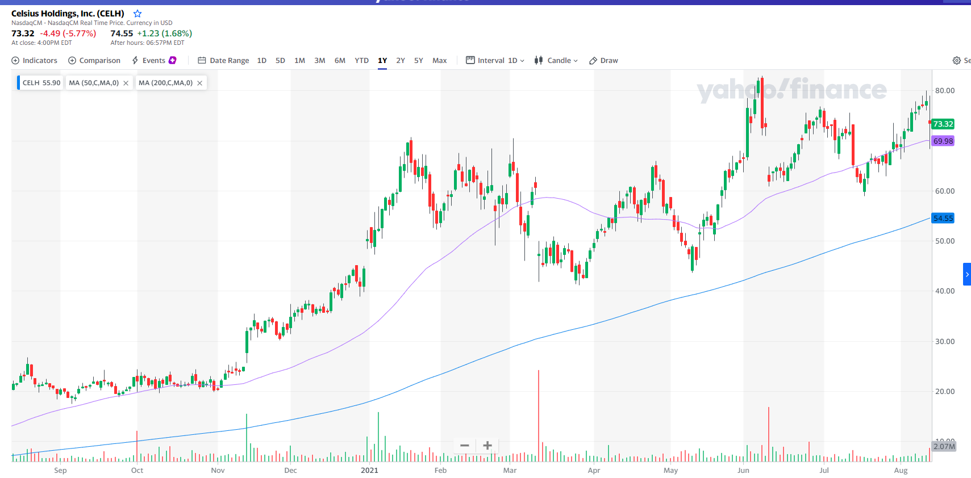Select the 6M time range
This screenshot has height=478, width=971.
click(340, 61)
